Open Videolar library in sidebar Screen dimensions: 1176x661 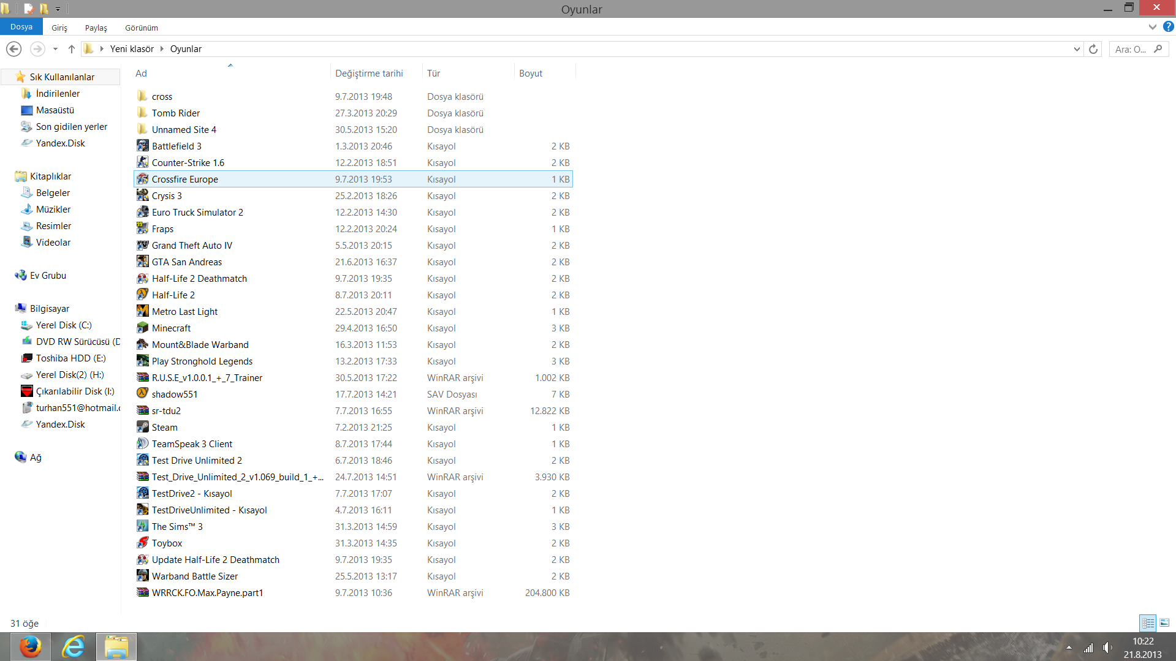(x=53, y=243)
